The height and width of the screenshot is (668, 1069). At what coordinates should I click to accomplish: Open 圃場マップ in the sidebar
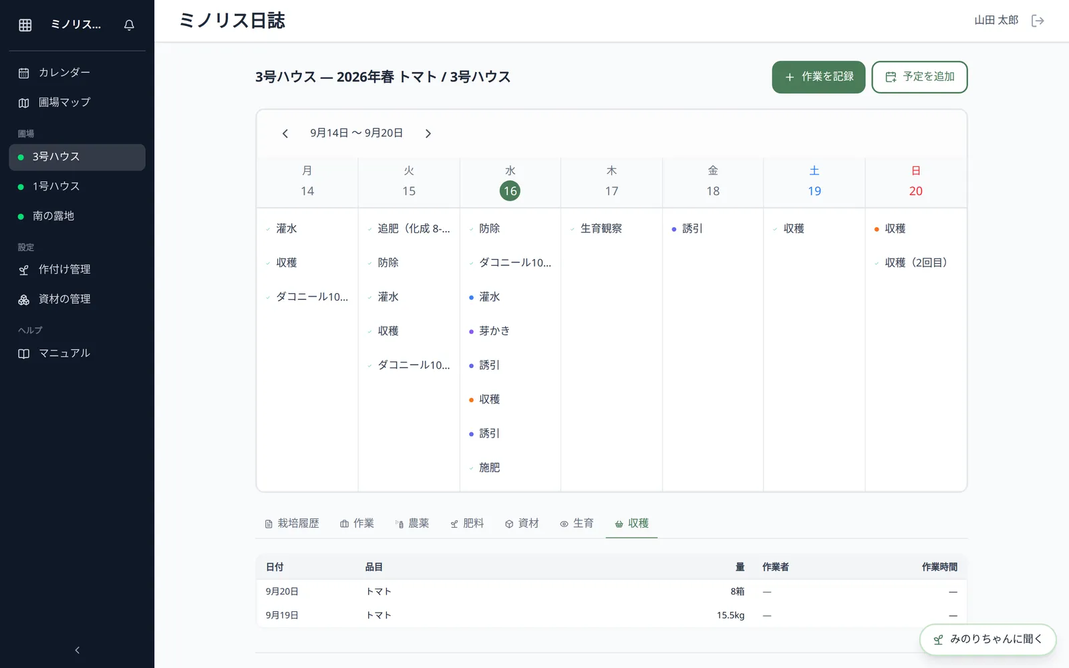tap(77, 102)
